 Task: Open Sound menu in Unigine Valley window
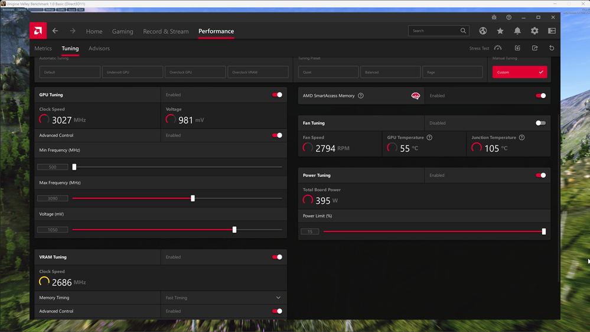(71, 9)
